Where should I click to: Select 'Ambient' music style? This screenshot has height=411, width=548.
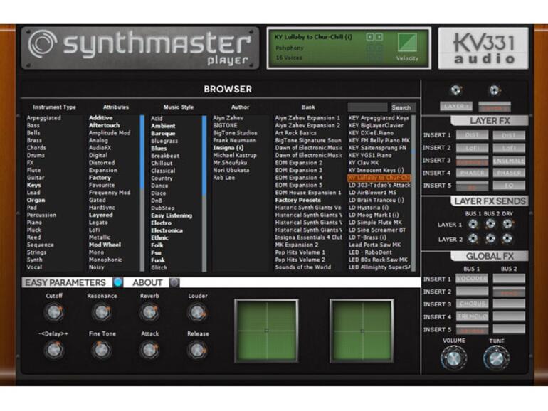tap(163, 126)
